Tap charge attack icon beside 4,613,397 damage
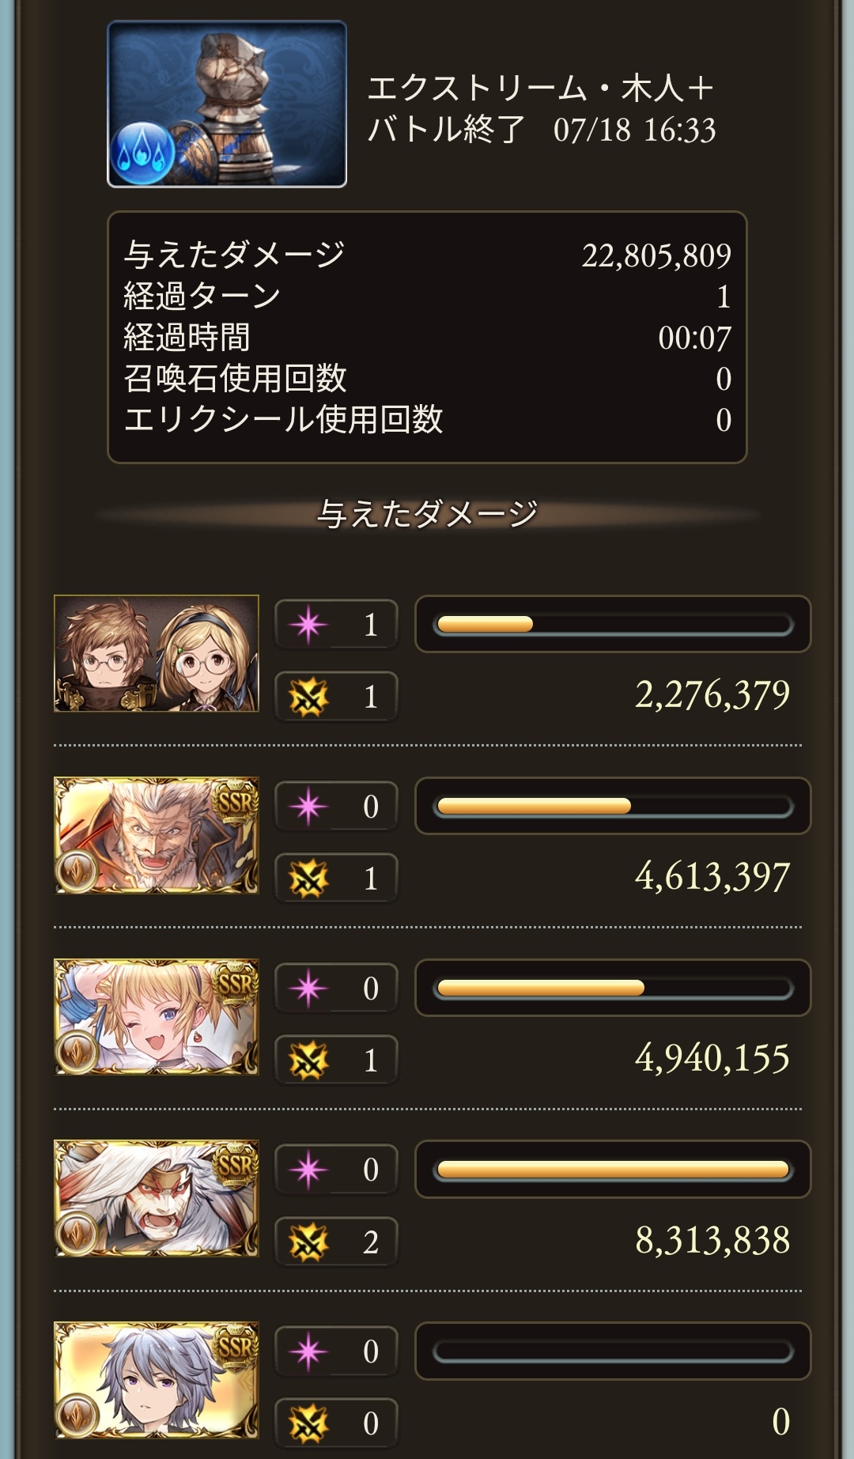854x1459 pixels. pyautogui.click(x=308, y=879)
